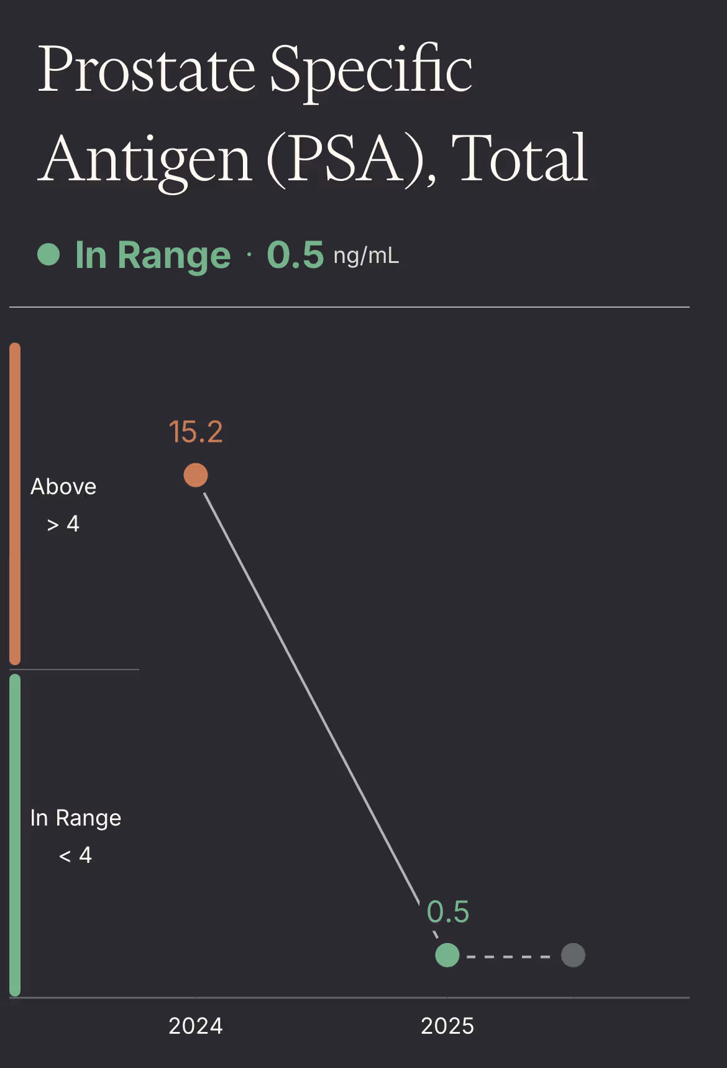Click the 0.5 ng/mL header value
Viewport: 727px width, 1068px height.
point(332,255)
